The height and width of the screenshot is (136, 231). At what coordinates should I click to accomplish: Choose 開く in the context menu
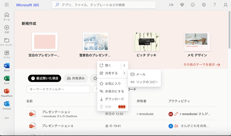click(x=109, y=65)
